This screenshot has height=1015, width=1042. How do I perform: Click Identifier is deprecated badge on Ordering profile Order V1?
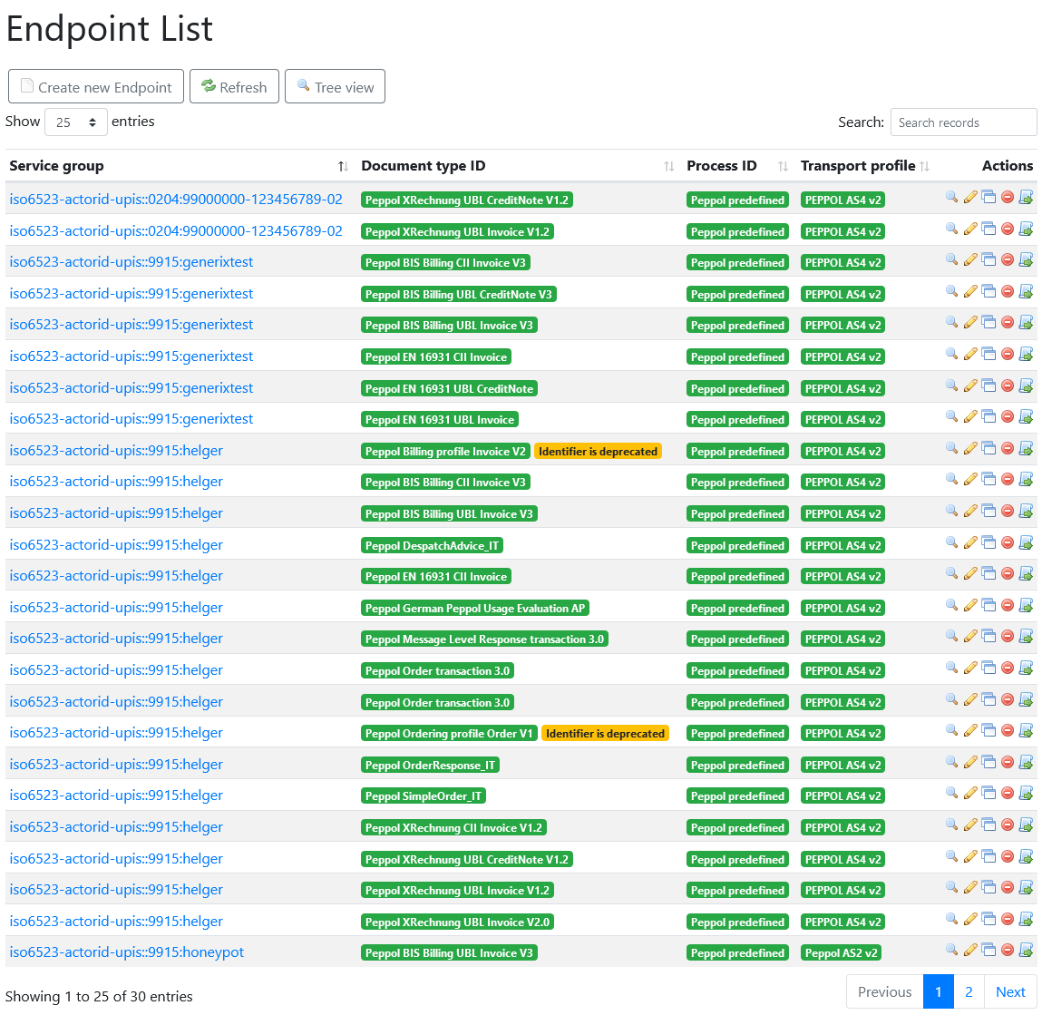[605, 733]
